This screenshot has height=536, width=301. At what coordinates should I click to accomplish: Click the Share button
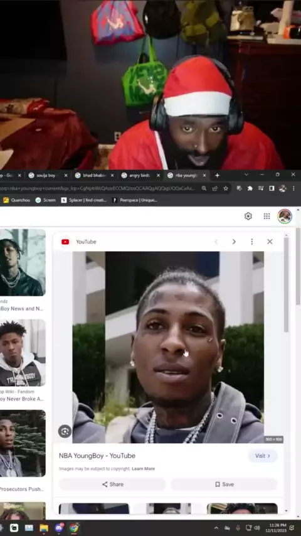(x=112, y=485)
